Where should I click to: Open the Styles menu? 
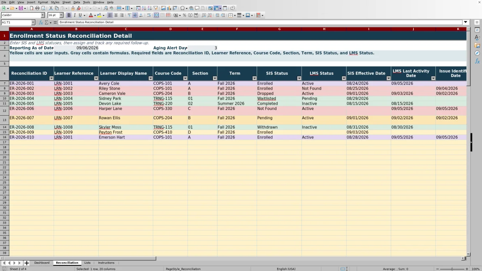coord(55,2)
